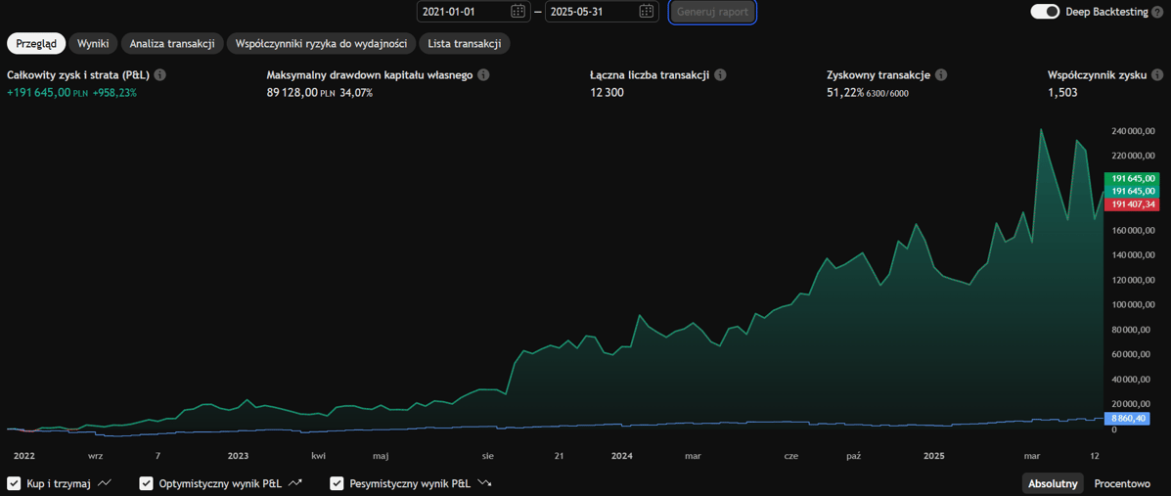Screen dimensions: 1171x496
Task: Select the Absolutny display mode
Action: pyautogui.click(x=1053, y=483)
